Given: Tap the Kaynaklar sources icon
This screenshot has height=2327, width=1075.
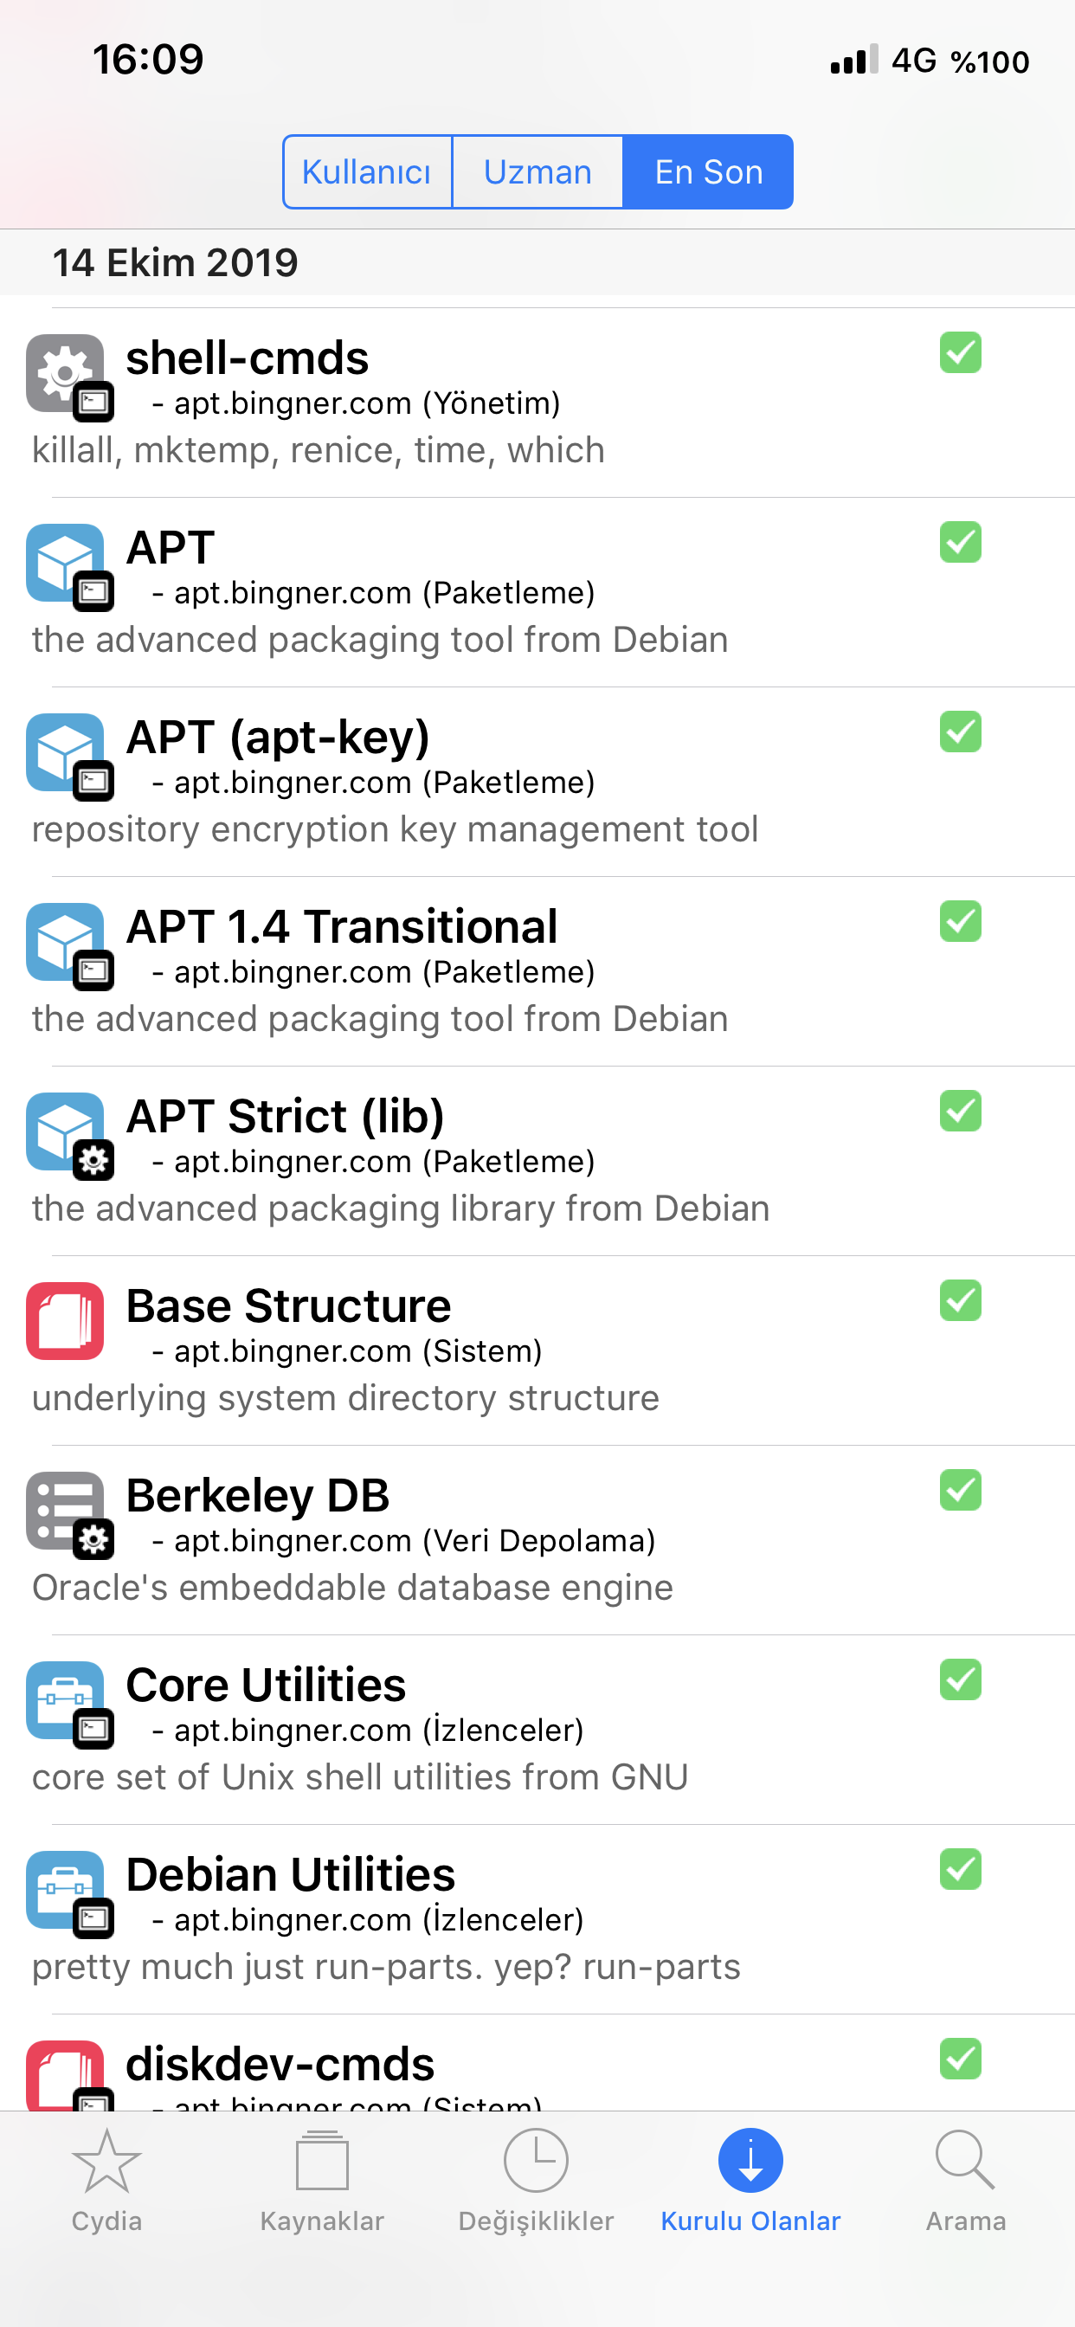Looking at the screenshot, I should 322,2161.
